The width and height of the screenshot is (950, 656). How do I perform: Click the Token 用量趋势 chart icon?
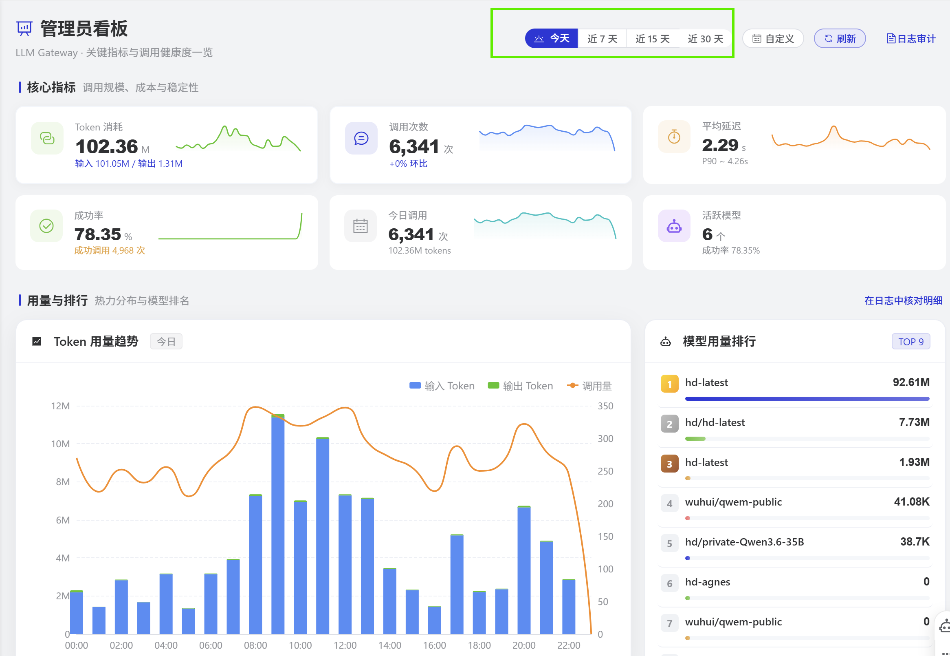pos(37,341)
